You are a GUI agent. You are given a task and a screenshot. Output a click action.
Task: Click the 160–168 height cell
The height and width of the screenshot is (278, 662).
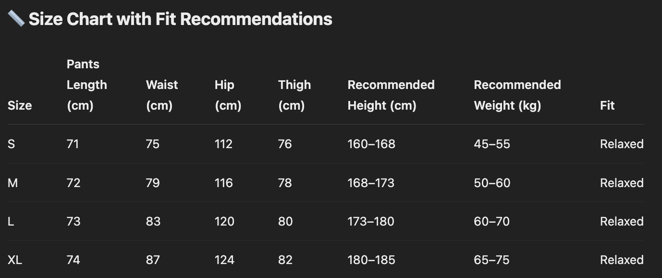(371, 144)
